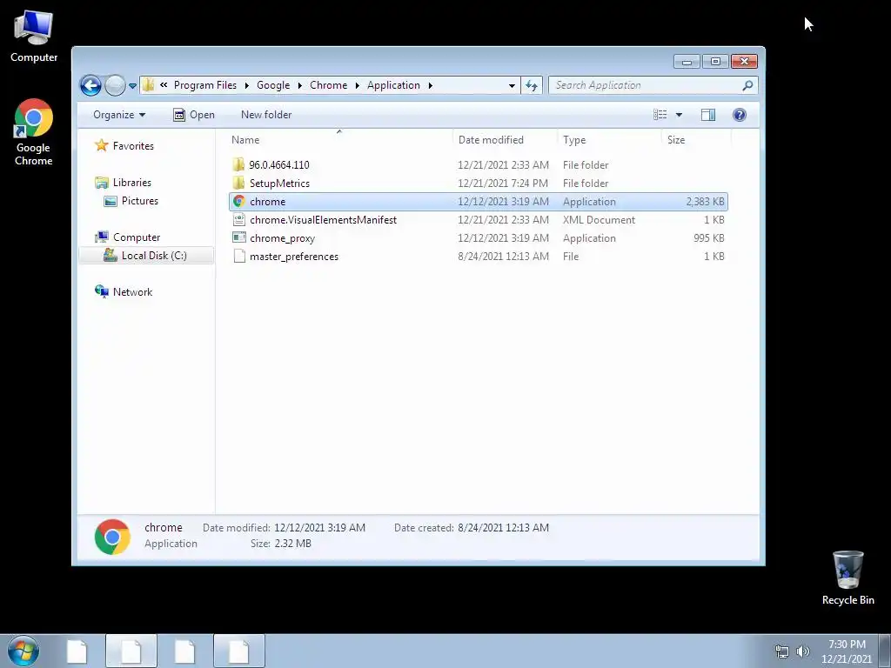This screenshot has width=891, height=668.
Task: Click the Favorites star icon
Action: [102, 145]
